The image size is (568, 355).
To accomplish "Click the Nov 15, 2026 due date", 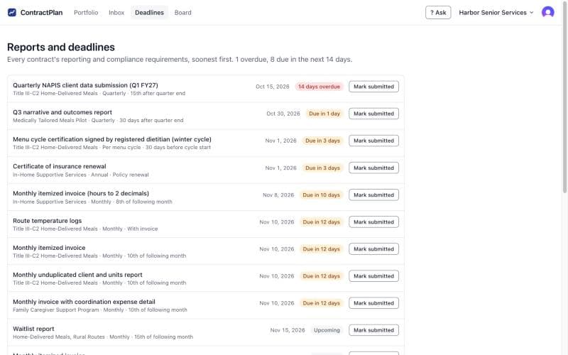I will pyautogui.click(x=288, y=330).
